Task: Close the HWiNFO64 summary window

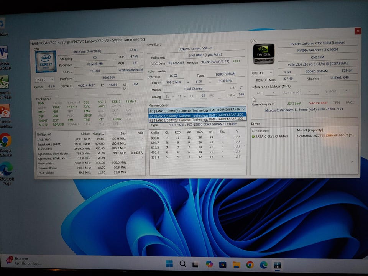Action: point(358,31)
